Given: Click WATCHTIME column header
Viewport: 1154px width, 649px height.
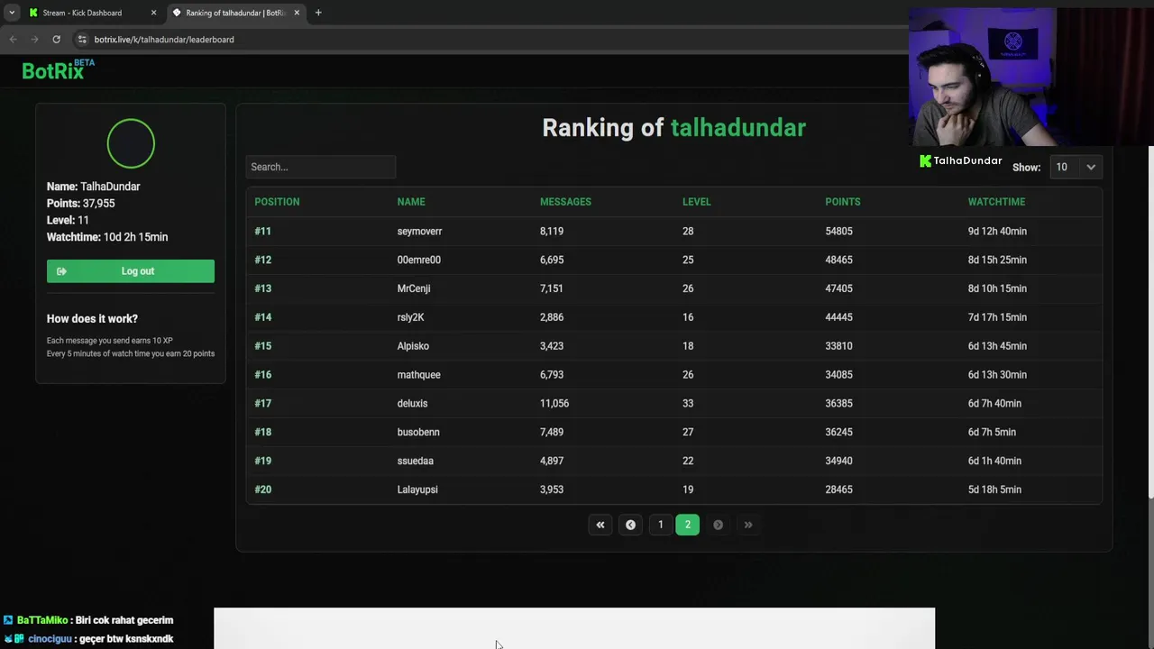Looking at the screenshot, I should (x=996, y=202).
